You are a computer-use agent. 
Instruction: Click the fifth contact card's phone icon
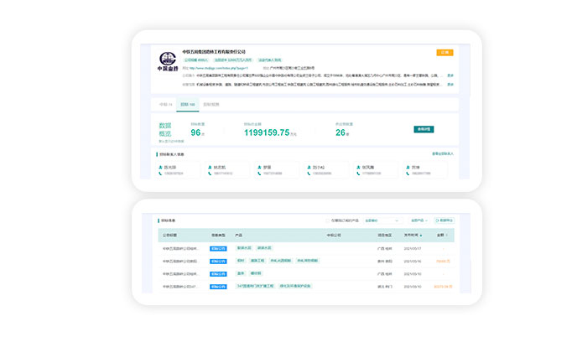tap(358, 174)
